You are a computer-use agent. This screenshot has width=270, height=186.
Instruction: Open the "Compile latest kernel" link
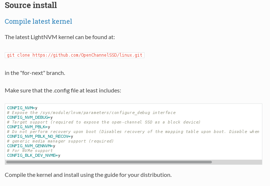tap(38, 21)
